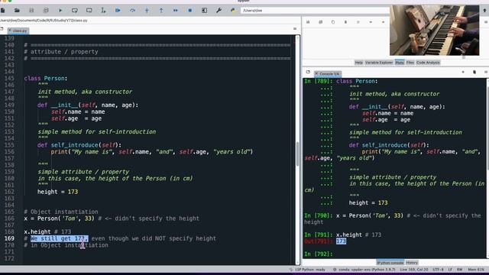Open Plots pane options menu
This screenshot has height=275, width=489.
pyautogui.click(x=486, y=22)
